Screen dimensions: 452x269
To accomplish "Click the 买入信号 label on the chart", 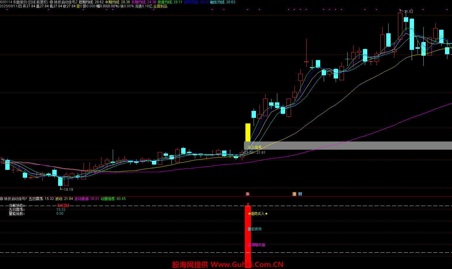I will coord(254,147).
